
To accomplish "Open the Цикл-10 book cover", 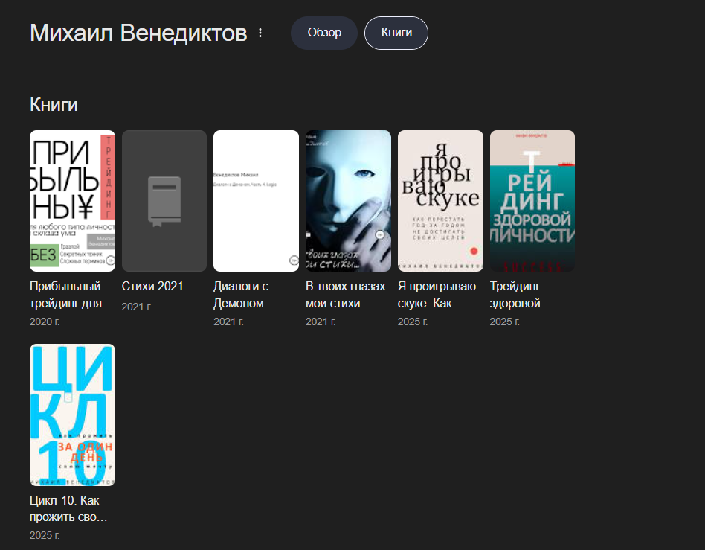I will coord(72,415).
